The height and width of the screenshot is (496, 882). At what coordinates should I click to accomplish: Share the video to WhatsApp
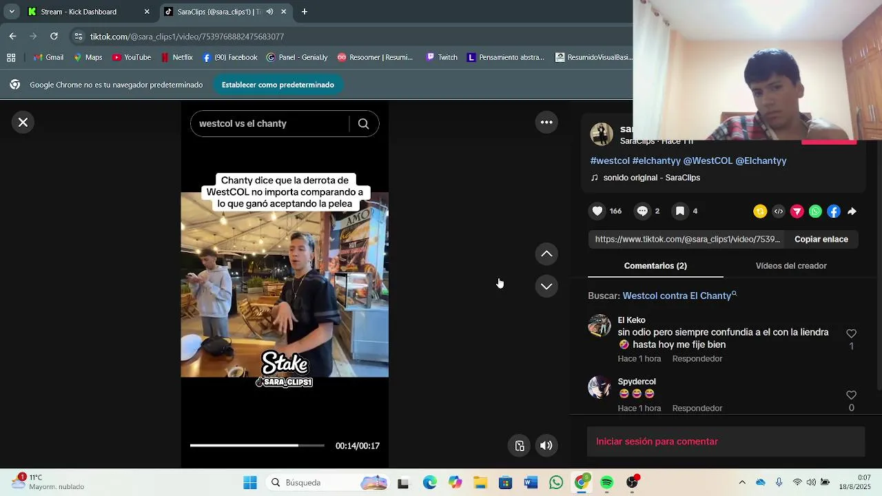(815, 211)
